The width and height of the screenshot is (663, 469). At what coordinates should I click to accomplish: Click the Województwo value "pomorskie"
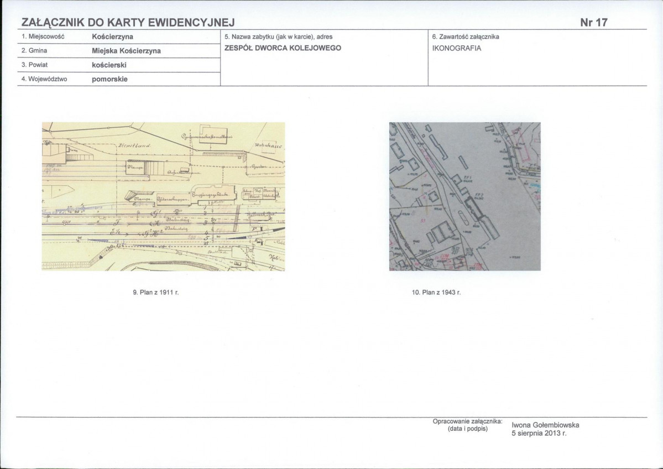[x=109, y=80]
